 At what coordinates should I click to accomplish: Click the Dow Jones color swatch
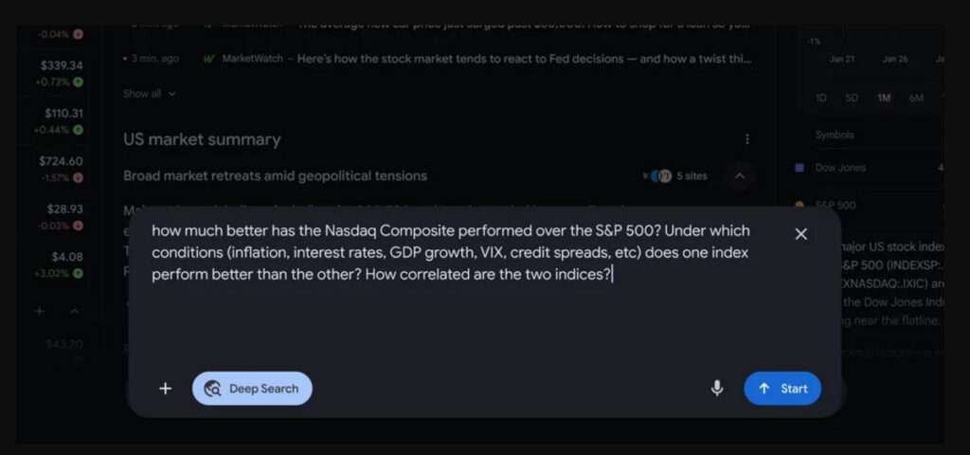point(799,168)
